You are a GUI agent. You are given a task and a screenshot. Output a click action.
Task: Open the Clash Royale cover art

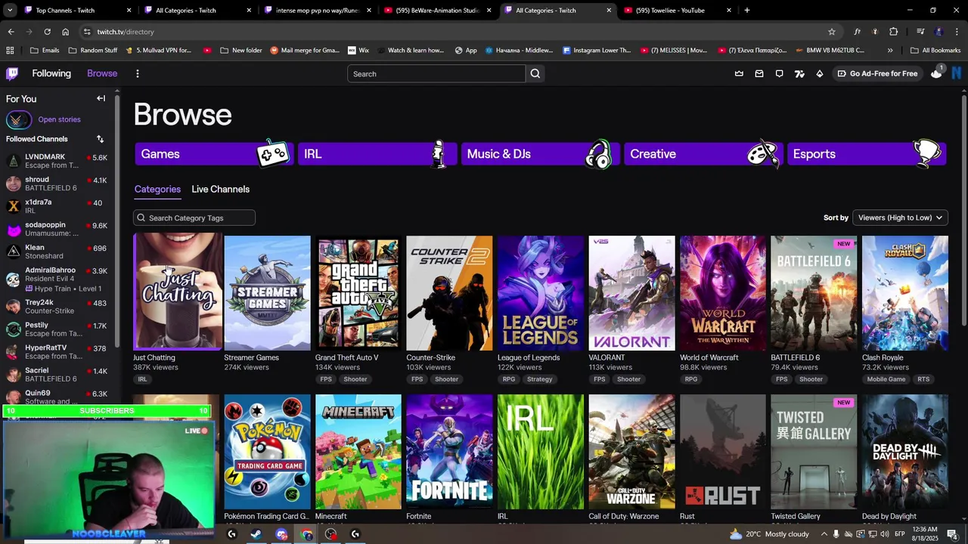pyautogui.click(x=905, y=293)
